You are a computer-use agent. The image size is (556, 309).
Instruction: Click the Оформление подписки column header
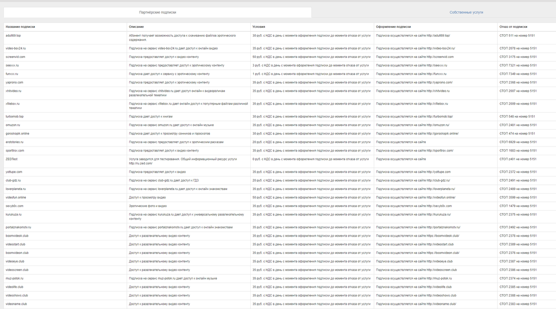pyautogui.click(x=393, y=27)
